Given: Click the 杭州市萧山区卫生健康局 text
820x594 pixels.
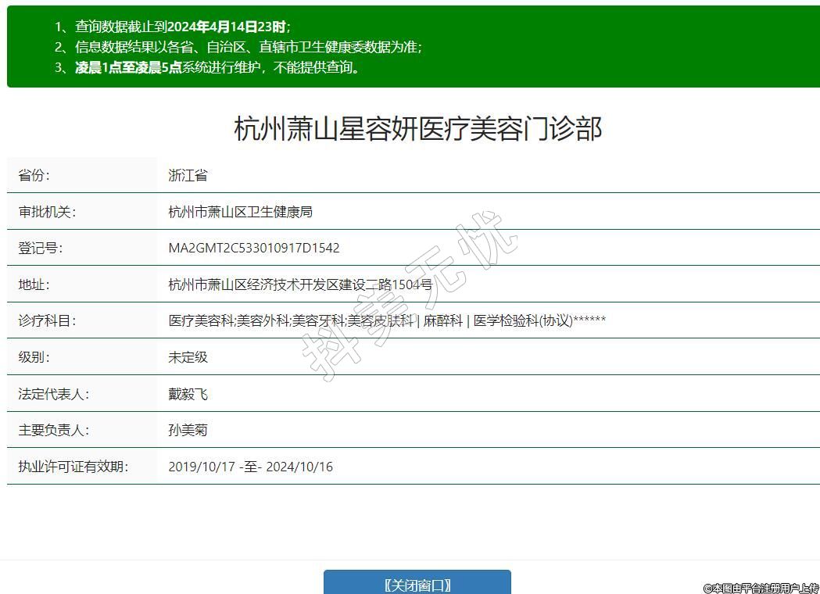Looking at the screenshot, I should click(x=240, y=212).
